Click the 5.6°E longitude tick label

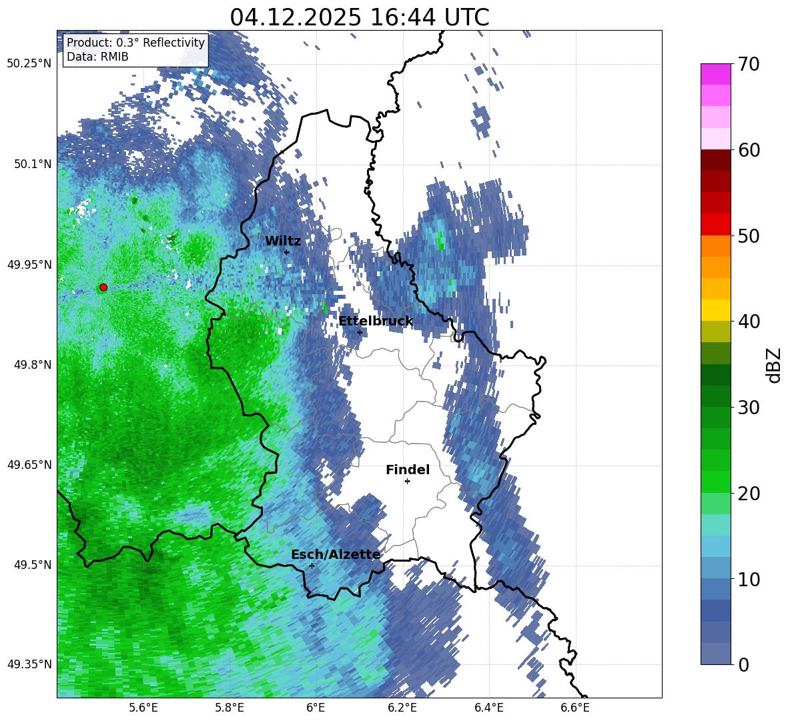coord(143,708)
